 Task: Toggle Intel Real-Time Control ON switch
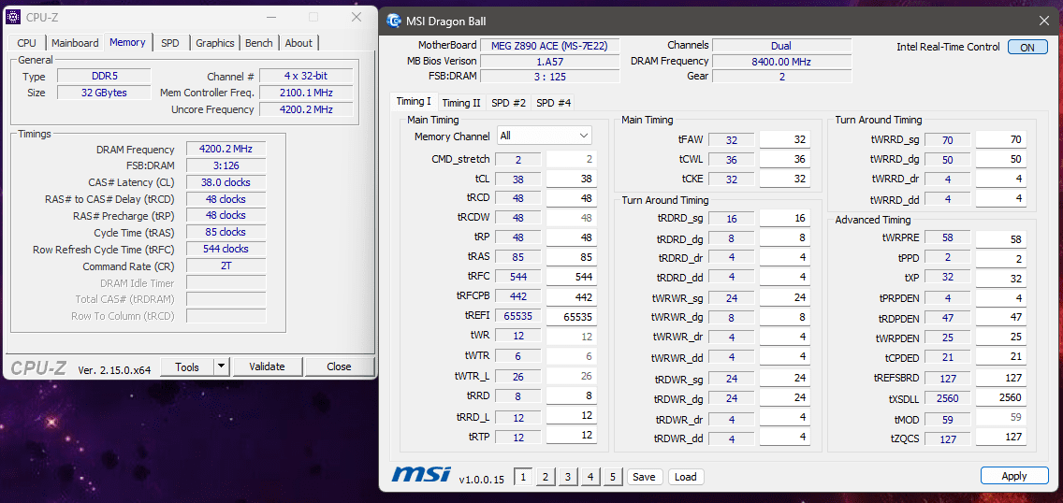pyautogui.click(x=1027, y=48)
